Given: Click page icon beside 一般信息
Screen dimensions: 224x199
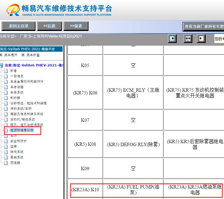Looking at the screenshot, I should tap(6, 76).
